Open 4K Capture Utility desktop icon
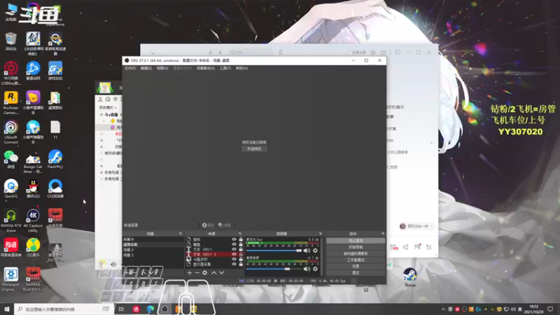560x315 pixels. pos(33,221)
